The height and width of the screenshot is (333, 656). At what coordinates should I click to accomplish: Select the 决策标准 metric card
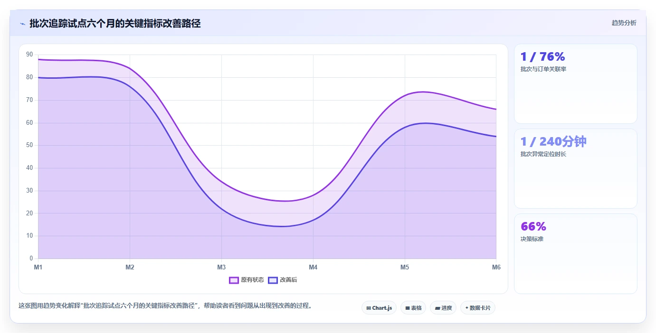tap(576, 254)
